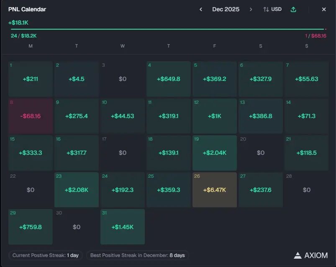Click the green PNL ratio progress bar
Image resolution: width=336 pixels, height=267 pixels.
167,29
